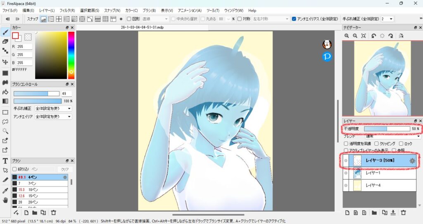Select the Text tool
This screenshot has height=224, width=423.
pos(5,161)
